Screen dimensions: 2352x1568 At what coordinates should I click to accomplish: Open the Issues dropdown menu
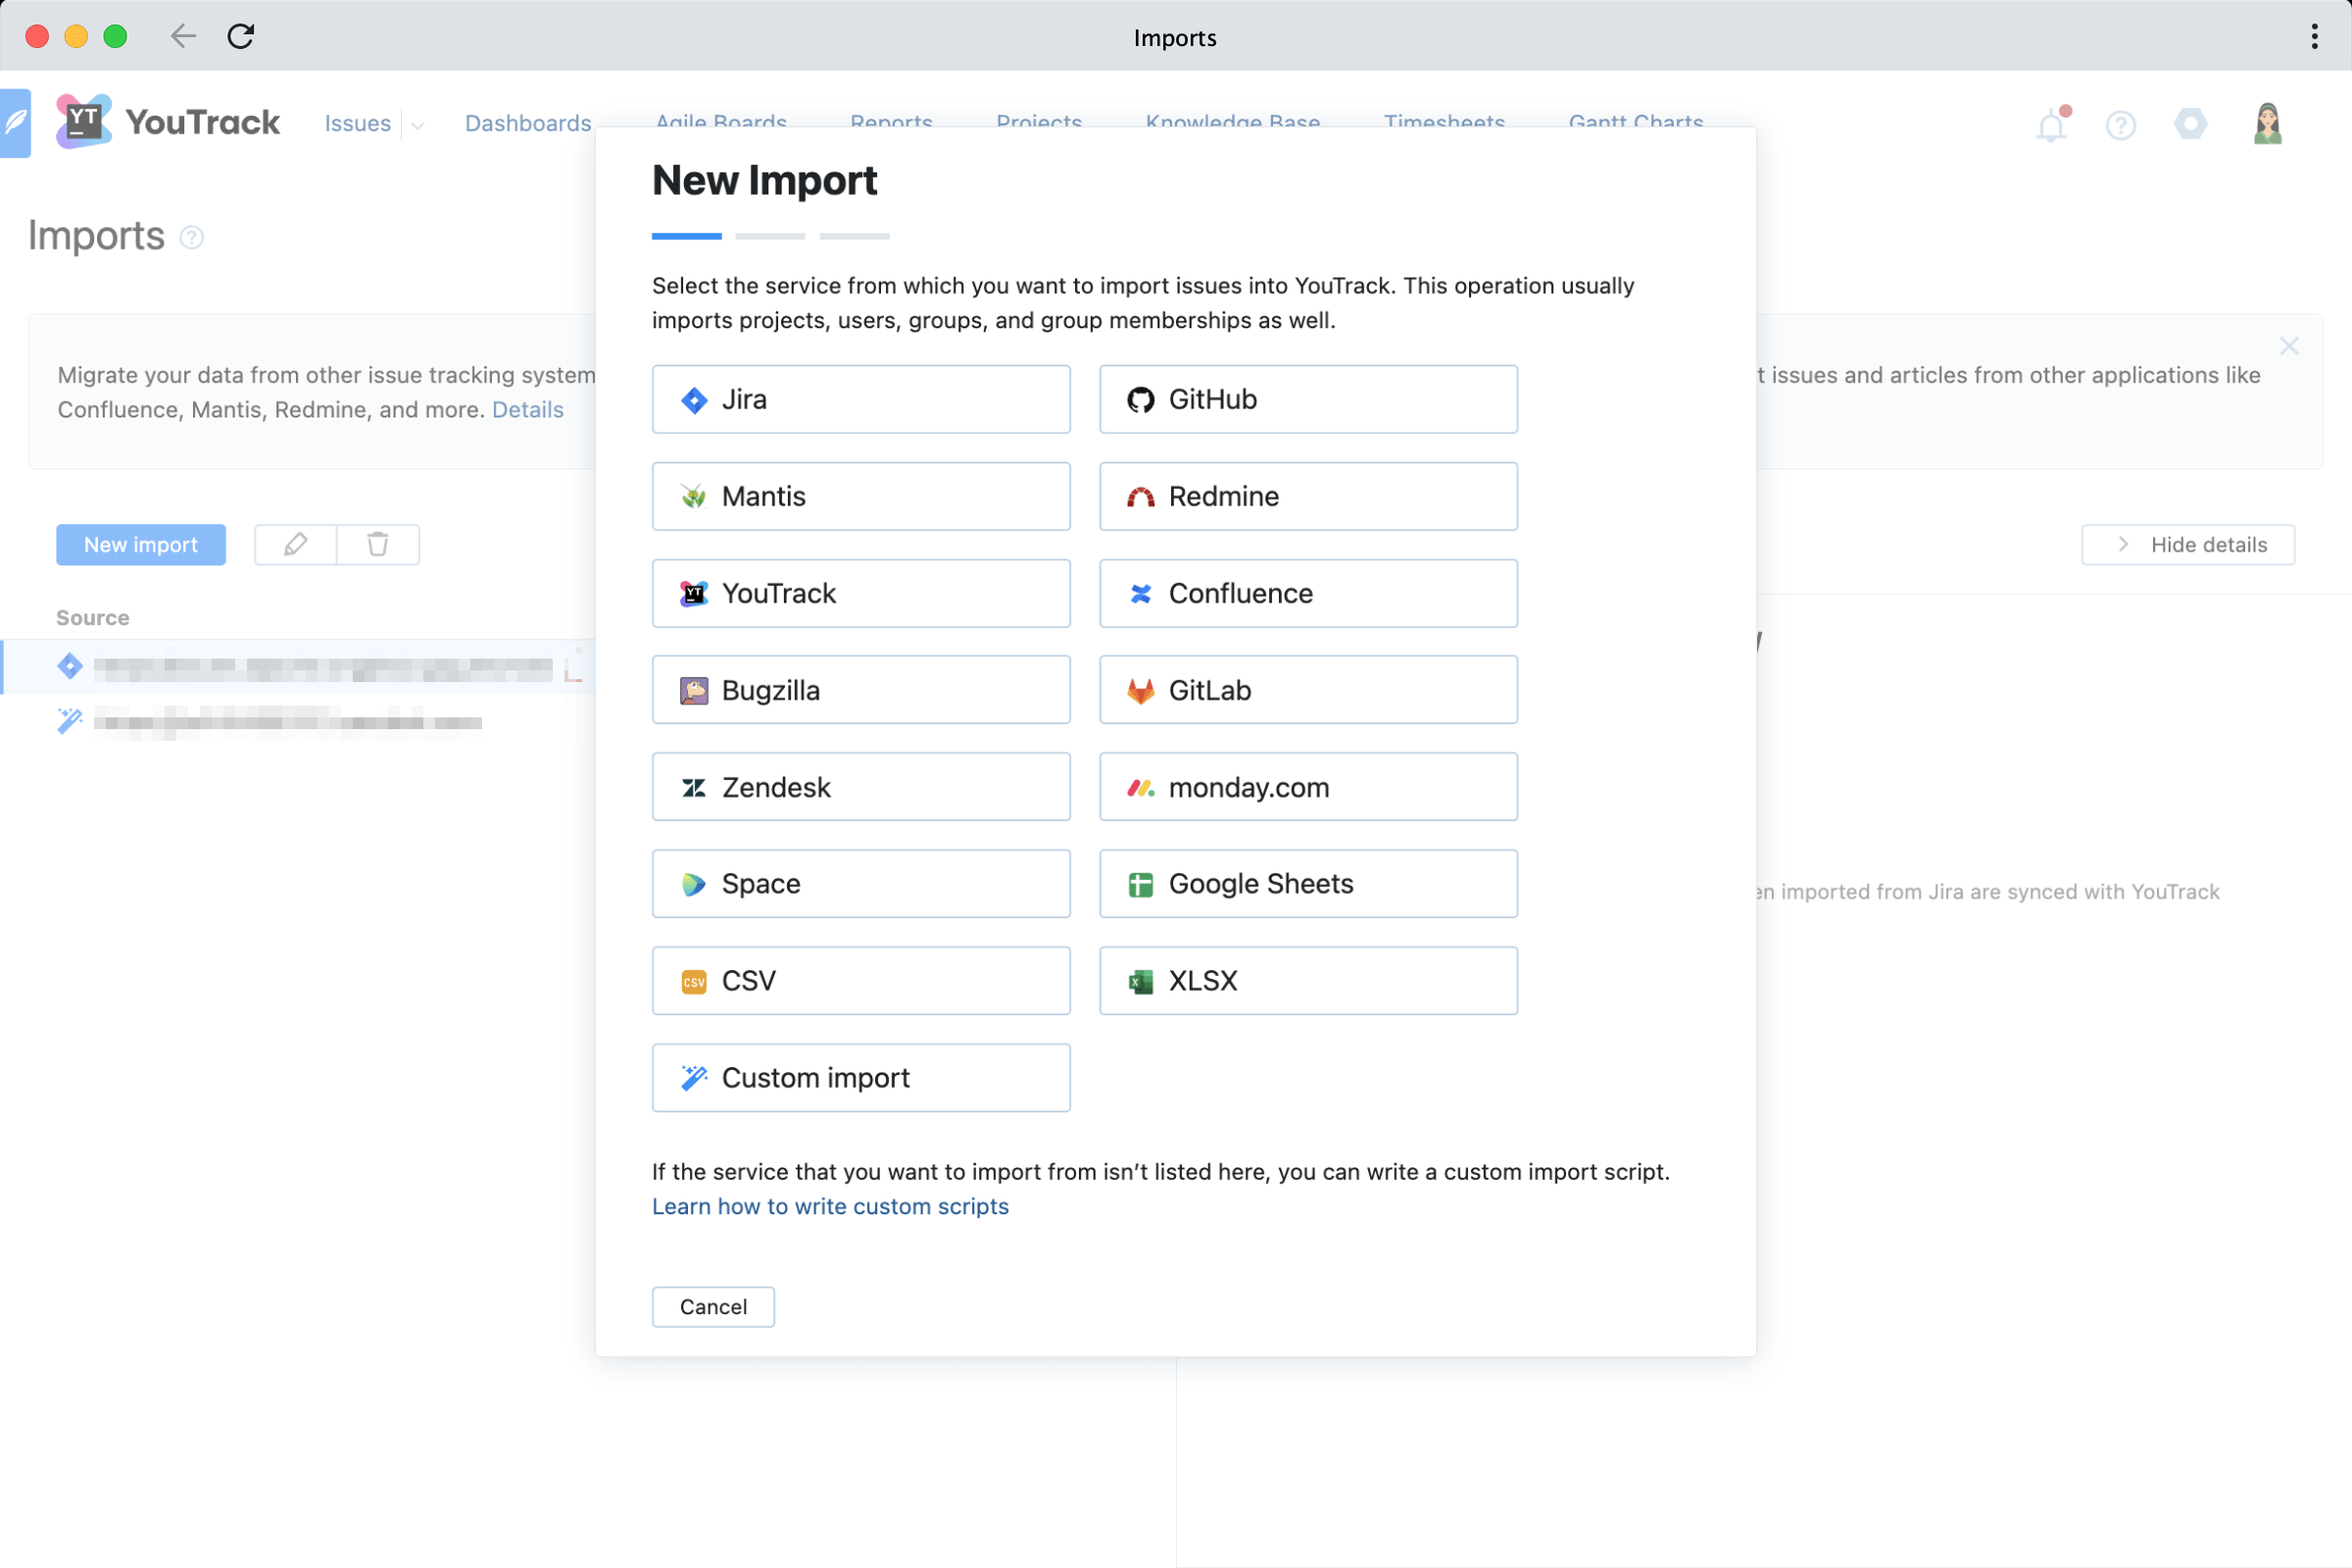click(417, 124)
